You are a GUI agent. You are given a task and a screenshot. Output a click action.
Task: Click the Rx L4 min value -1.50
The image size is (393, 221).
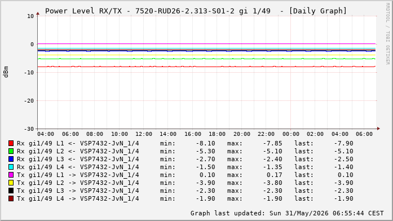click(206, 167)
